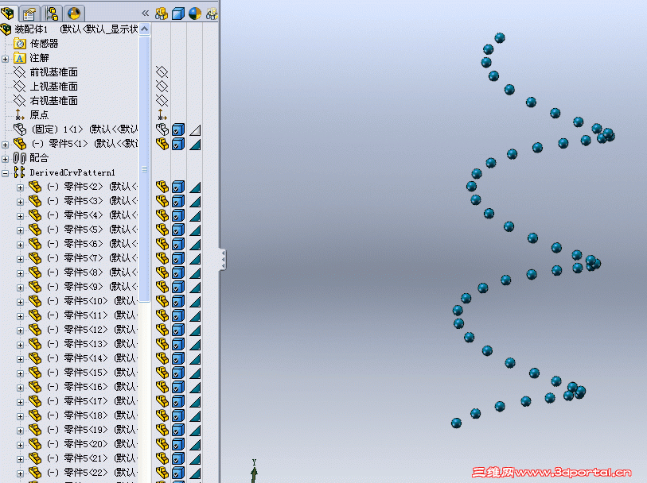Screen dimensions: 647x483
Task: Click the hide/show column header icon
Action: (x=162, y=14)
